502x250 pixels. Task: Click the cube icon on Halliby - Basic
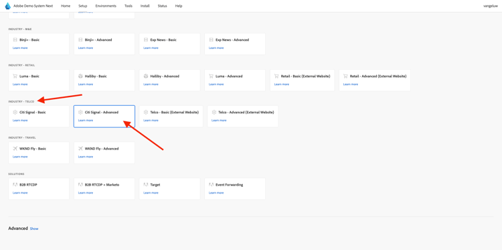point(80,76)
